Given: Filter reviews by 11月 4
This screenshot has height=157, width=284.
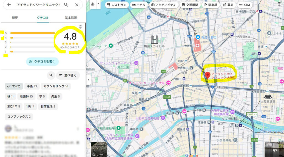Looking at the screenshot, I should coord(30,106).
